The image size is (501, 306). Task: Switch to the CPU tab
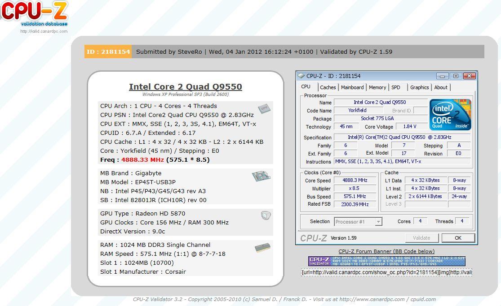306,87
